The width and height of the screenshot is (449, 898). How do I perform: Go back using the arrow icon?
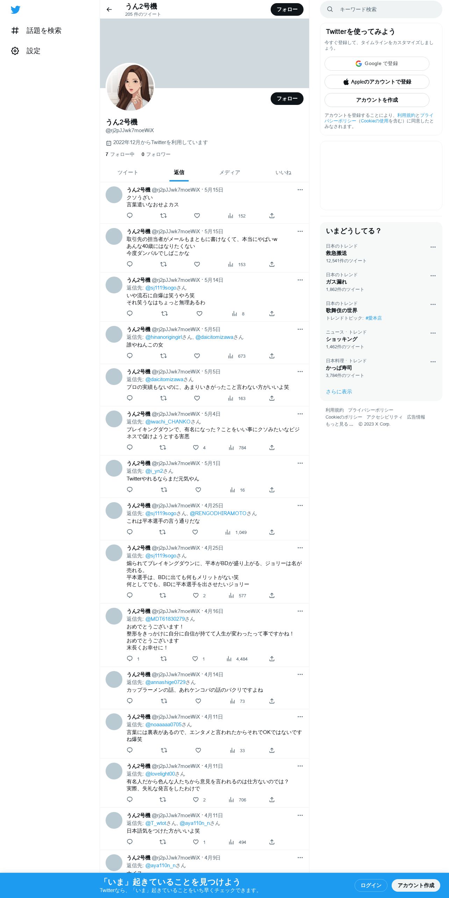click(x=109, y=9)
